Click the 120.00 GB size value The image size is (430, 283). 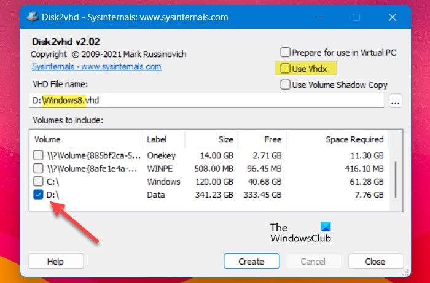pyautogui.click(x=214, y=182)
